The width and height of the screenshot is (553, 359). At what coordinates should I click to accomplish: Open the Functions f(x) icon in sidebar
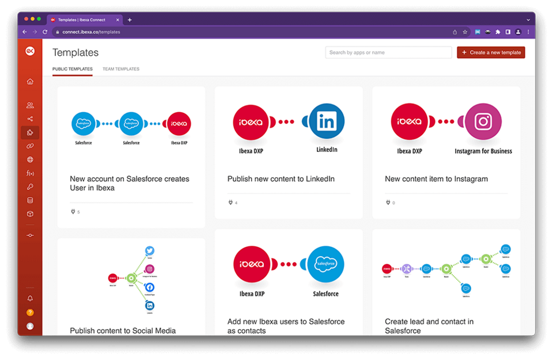coord(30,173)
